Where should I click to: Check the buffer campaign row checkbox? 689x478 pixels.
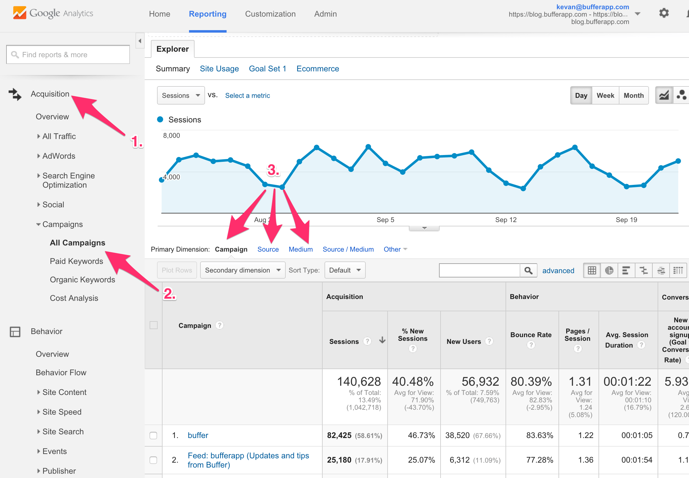pos(153,435)
